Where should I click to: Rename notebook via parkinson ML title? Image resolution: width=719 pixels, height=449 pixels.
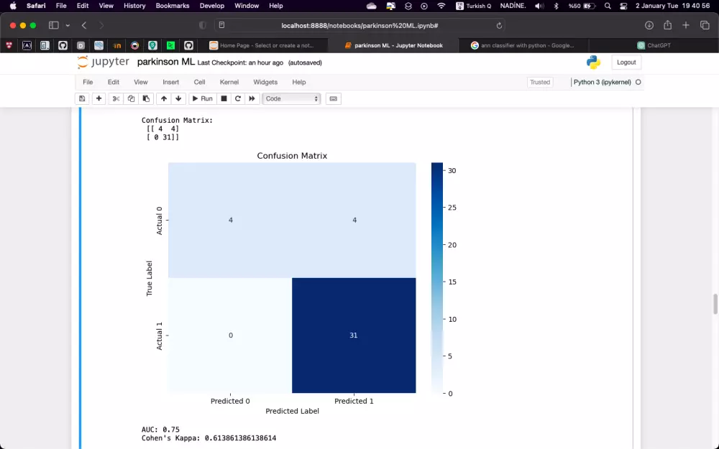166,62
